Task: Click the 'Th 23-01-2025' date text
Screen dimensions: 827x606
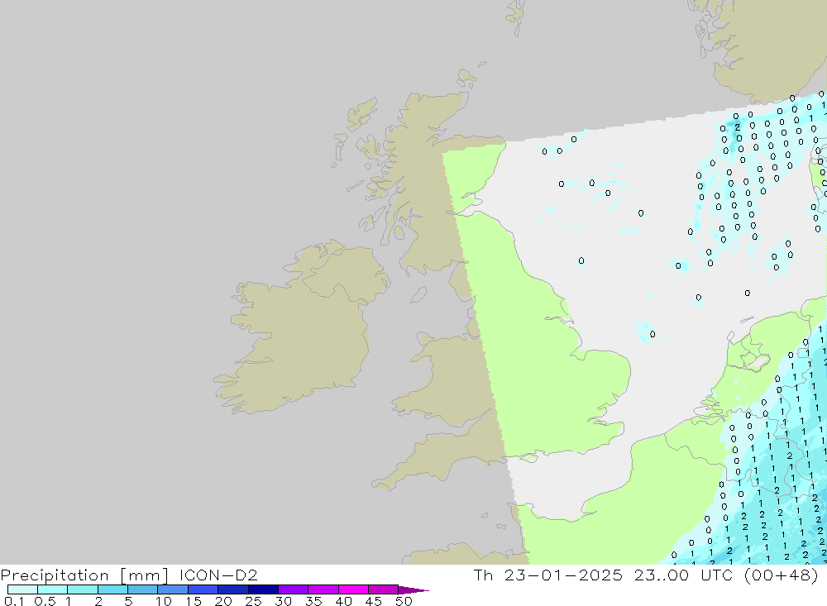Action: (548, 575)
